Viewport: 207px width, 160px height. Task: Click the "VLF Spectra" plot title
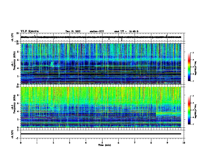[30, 31]
